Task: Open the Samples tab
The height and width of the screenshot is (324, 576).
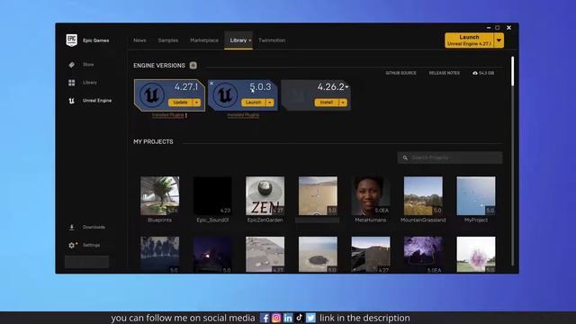Action: point(168,40)
